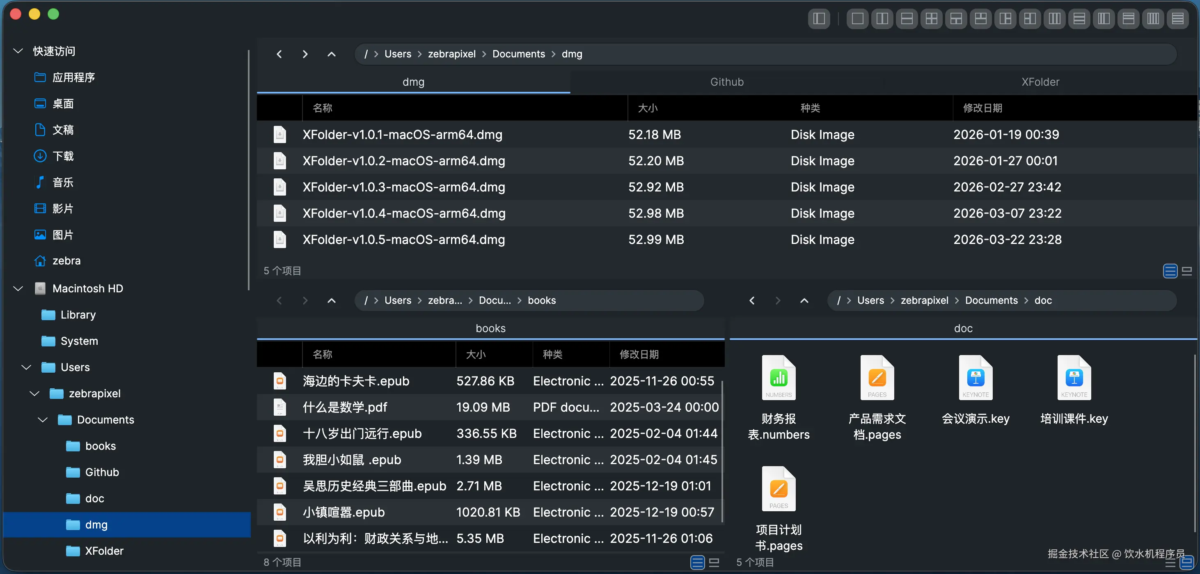Screen dimensions: 1200x574
Task: Select the two-by-two grid layout icon
Action: point(931,18)
